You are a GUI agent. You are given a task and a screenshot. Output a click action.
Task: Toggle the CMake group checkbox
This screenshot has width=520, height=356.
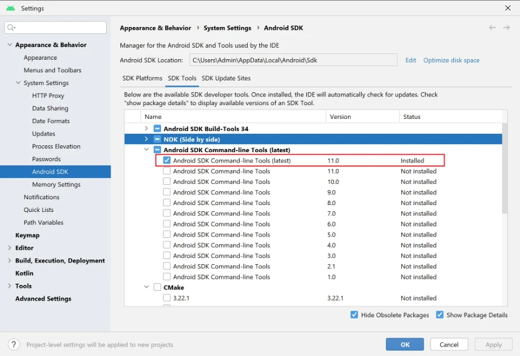[x=157, y=287]
